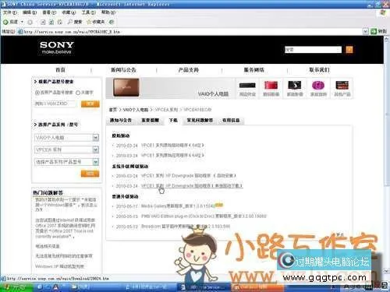Click the Forward arrow in IE toolbar
390x292 pixels.
[x=30, y=23]
